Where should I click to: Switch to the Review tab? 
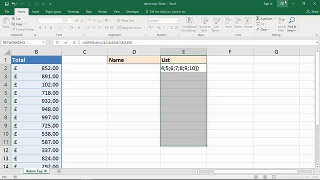click(102, 11)
